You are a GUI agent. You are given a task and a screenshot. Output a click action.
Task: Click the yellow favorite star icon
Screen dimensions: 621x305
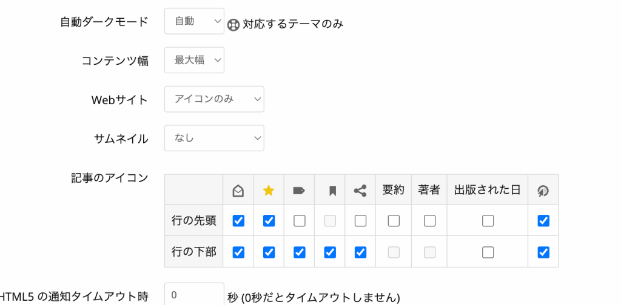(x=269, y=191)
